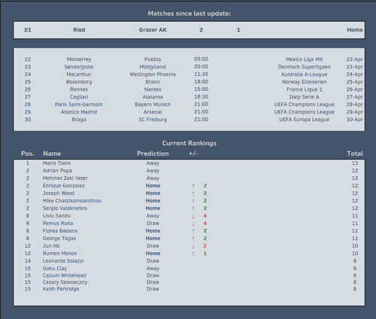Select Cezary Skonieczny ranking row
376x319 pixels.
pos(190,282)
